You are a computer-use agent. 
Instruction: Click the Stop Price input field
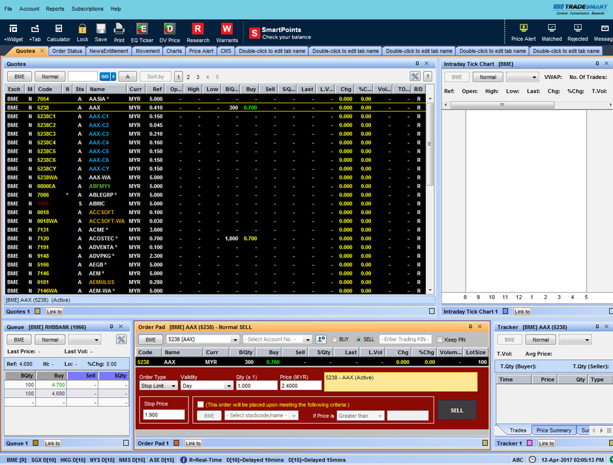coord(164,415)
